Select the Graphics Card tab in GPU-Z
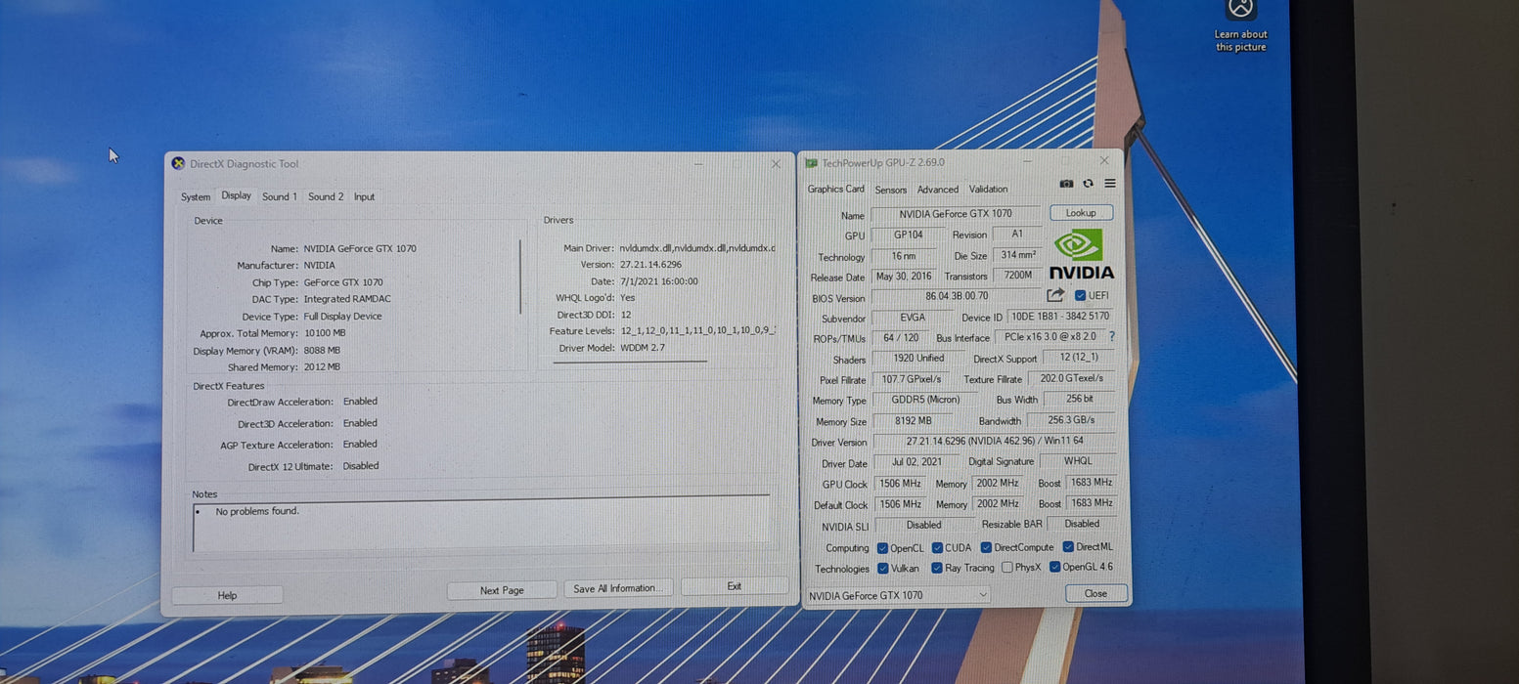The image size is (1519, 684). coord(835,189)
